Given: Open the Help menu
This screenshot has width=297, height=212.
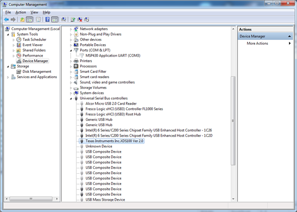Looking at the screenshot, I should [x=46, y=12].
